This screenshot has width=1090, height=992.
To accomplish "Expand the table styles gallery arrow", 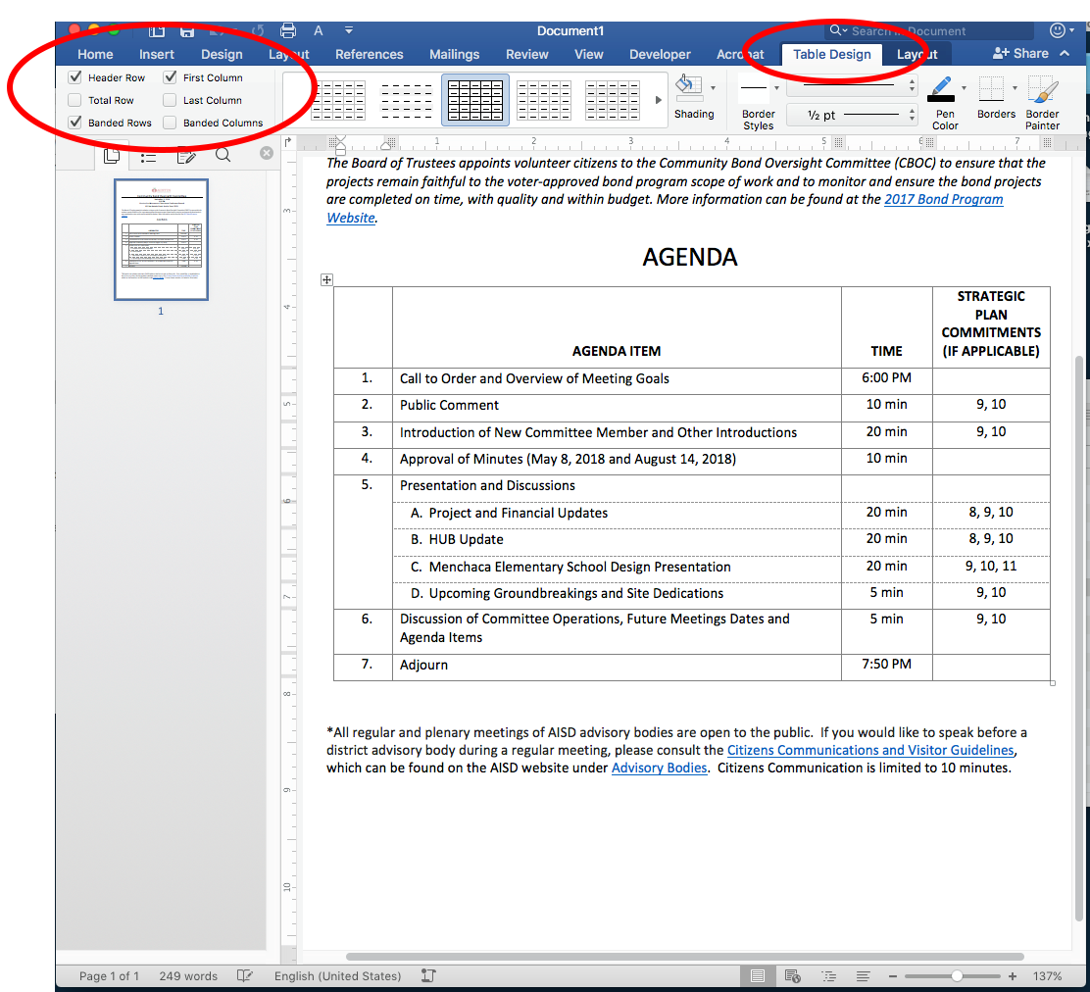I will [x=658, y=100].
